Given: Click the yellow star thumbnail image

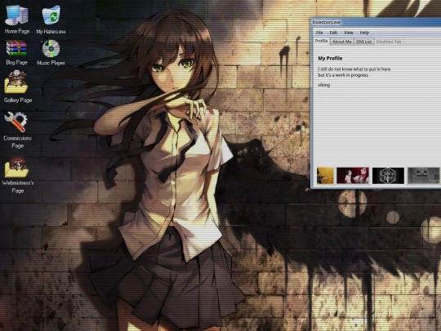Looking at the screenshot, I should point(325,176).
